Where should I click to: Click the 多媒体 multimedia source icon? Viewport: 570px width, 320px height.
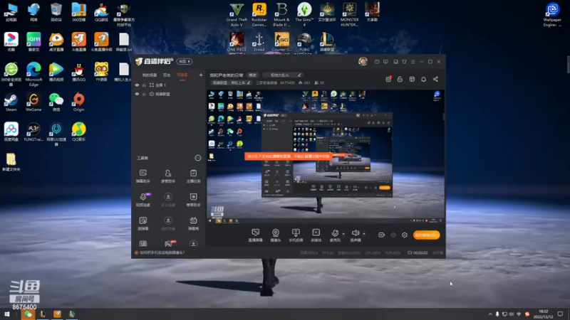[316, 235]
